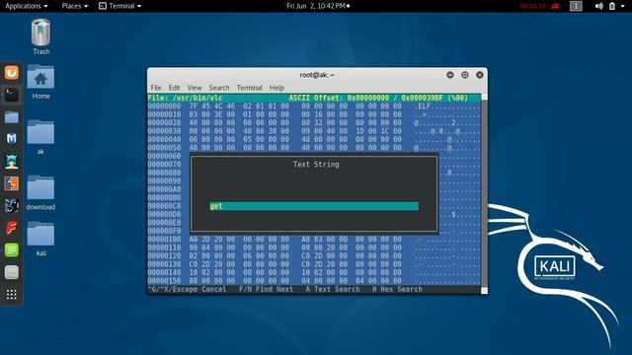Viewport: 632px width, 355px height.
Task: Launch the Armitage character icon in dock
Action: [x=11, y=162]
